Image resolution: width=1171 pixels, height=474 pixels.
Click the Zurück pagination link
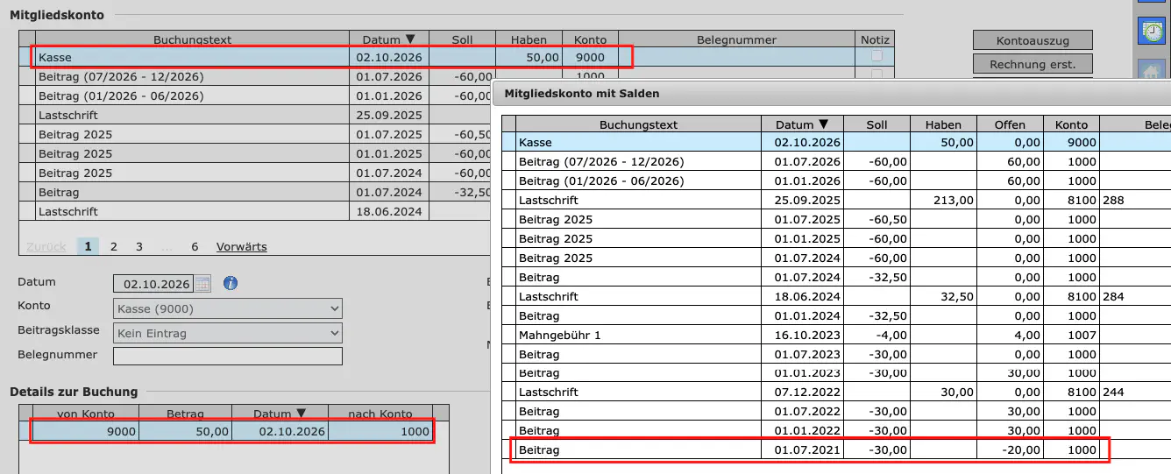(46, 246)
